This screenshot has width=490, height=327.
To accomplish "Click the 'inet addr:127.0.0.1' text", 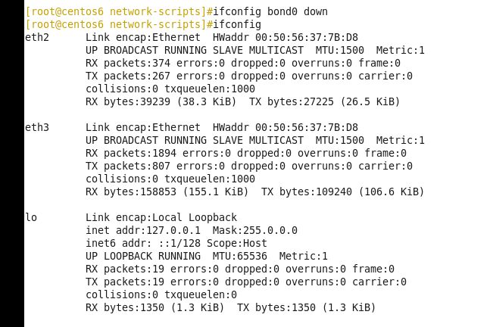I will click(x=143, y=230).
